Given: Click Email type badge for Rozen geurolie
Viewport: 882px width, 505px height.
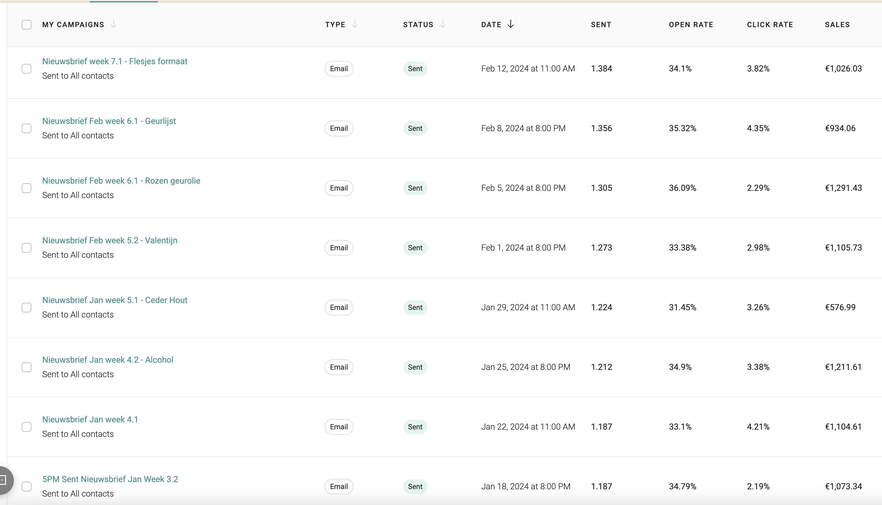Looking at the screenshot, I should pos(339,188).
